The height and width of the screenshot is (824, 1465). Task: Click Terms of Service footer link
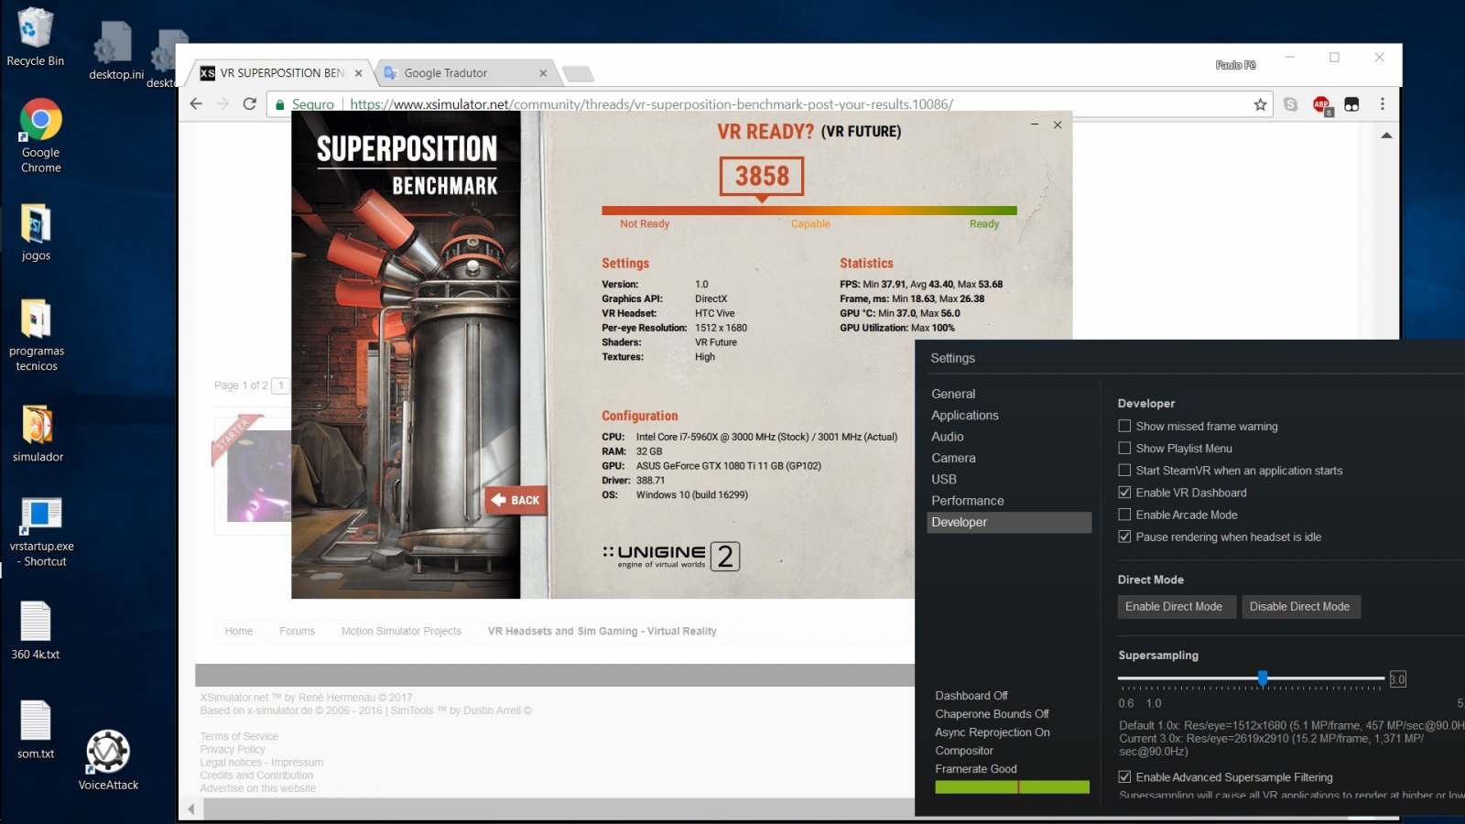coord(239,736)
